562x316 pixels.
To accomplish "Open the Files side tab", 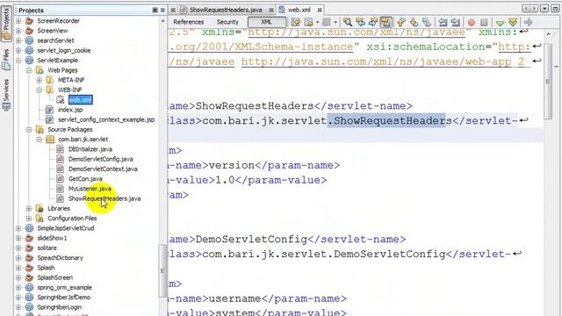I will pos(6,60).
